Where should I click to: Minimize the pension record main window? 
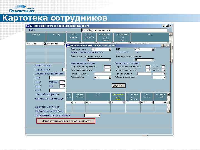(x=164, y=26)
